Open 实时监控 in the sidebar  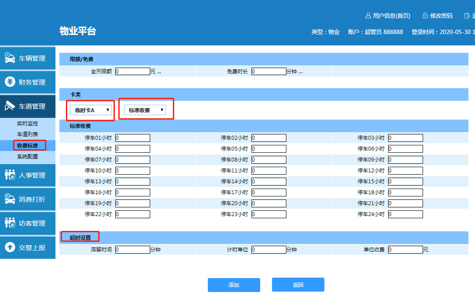pyautogui.click(x=28, y=124)
